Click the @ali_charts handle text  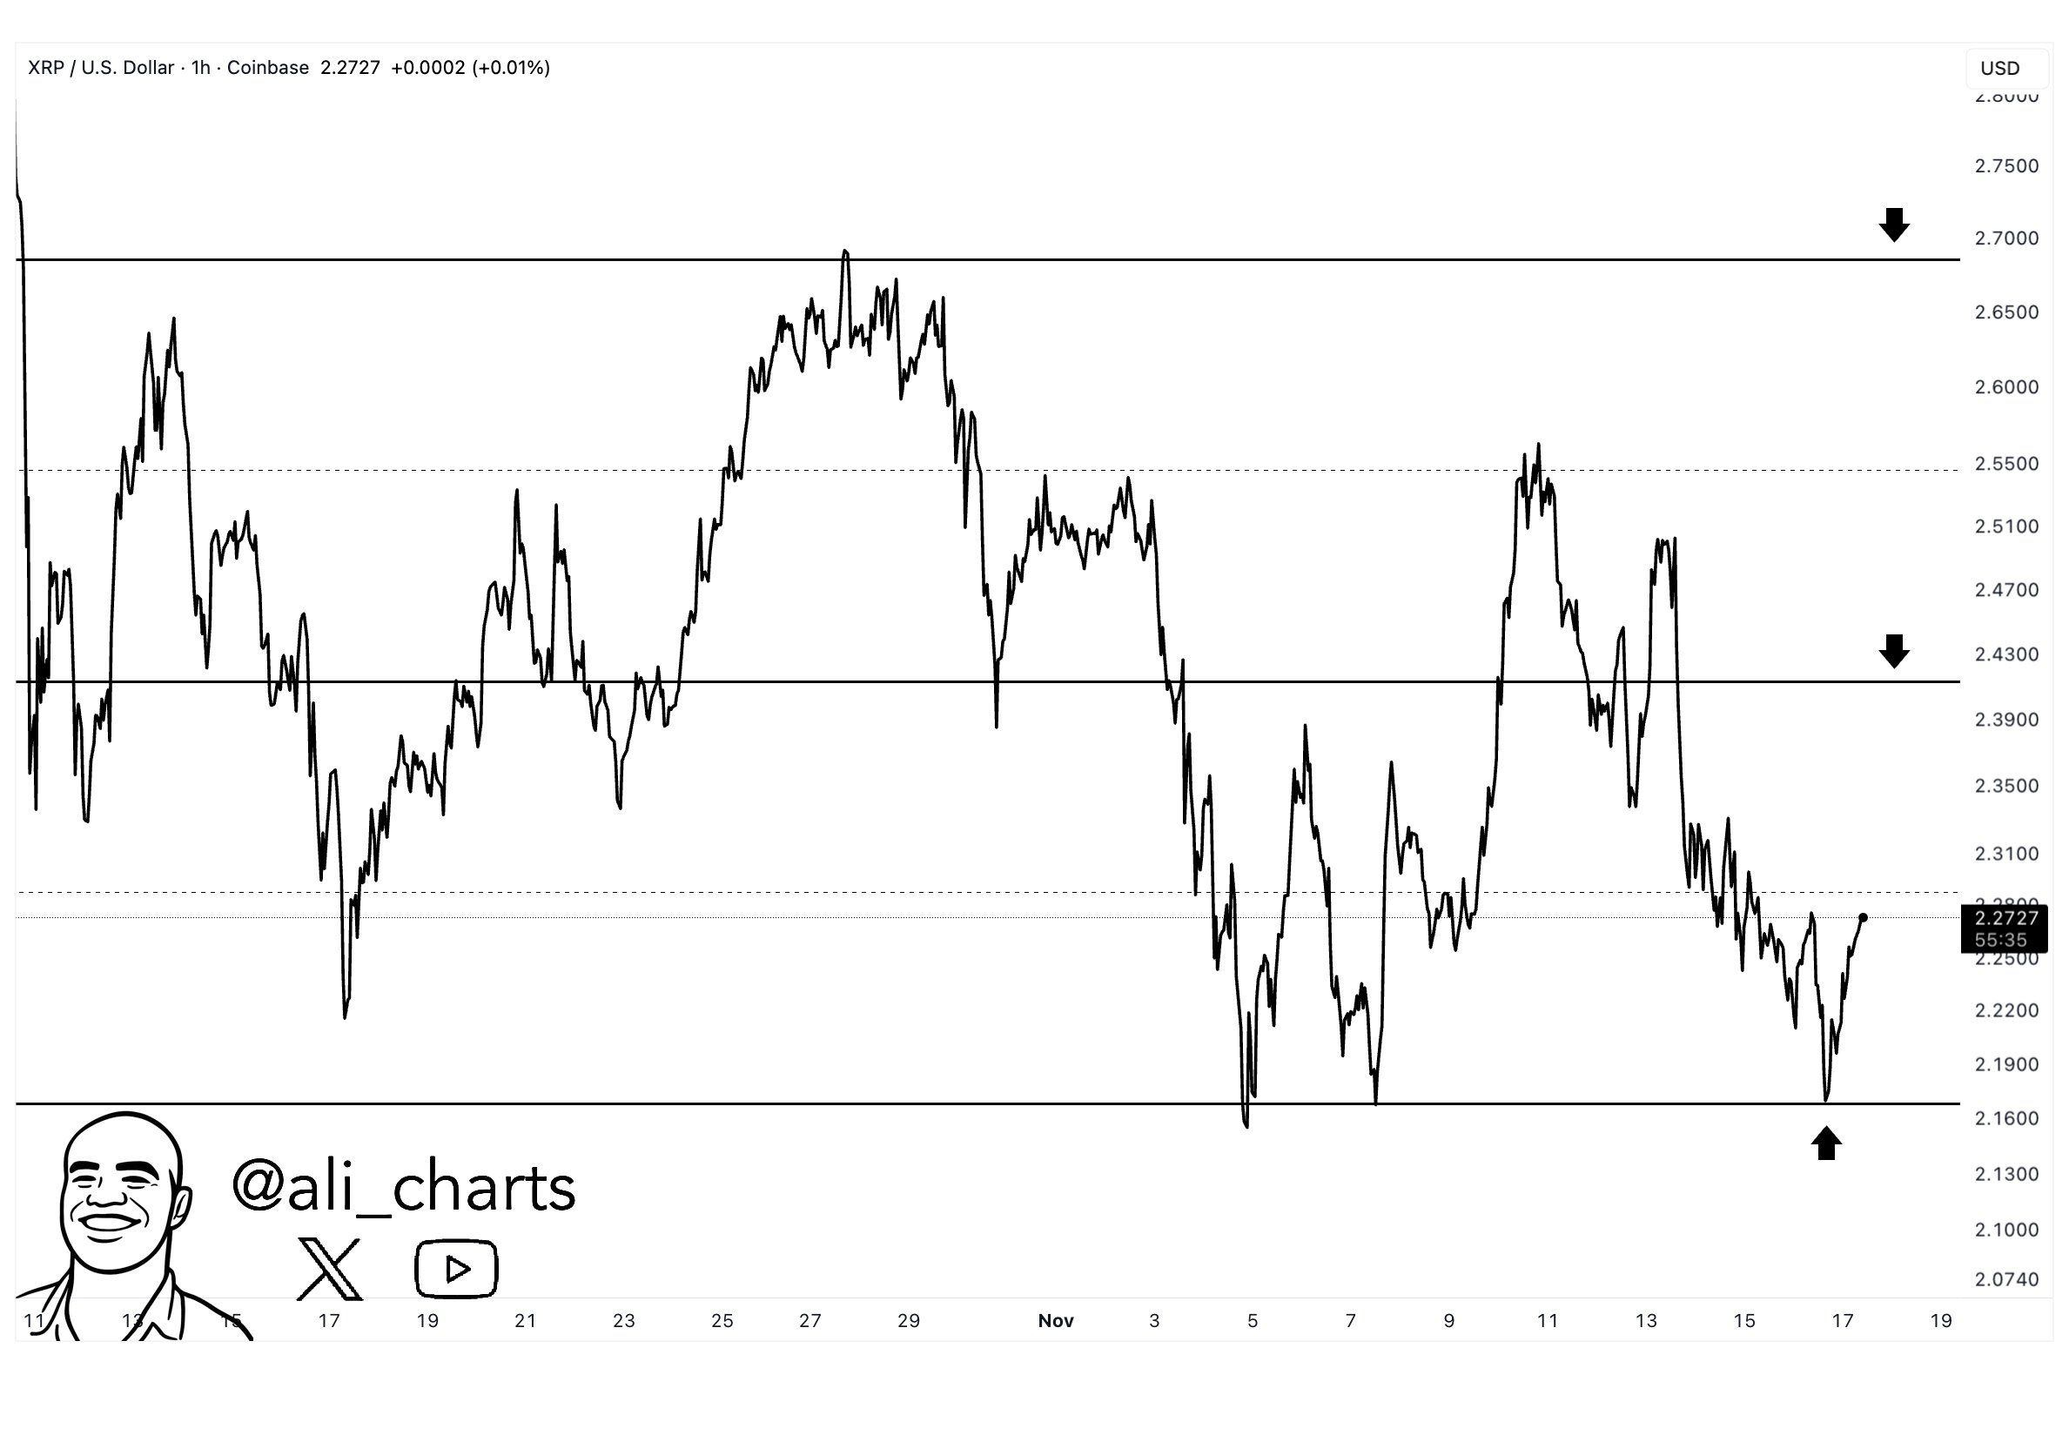coord(404,1187)
